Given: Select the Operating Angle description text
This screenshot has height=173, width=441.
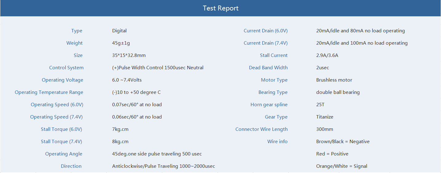Looking at the screenshot, I should (157, 154).
